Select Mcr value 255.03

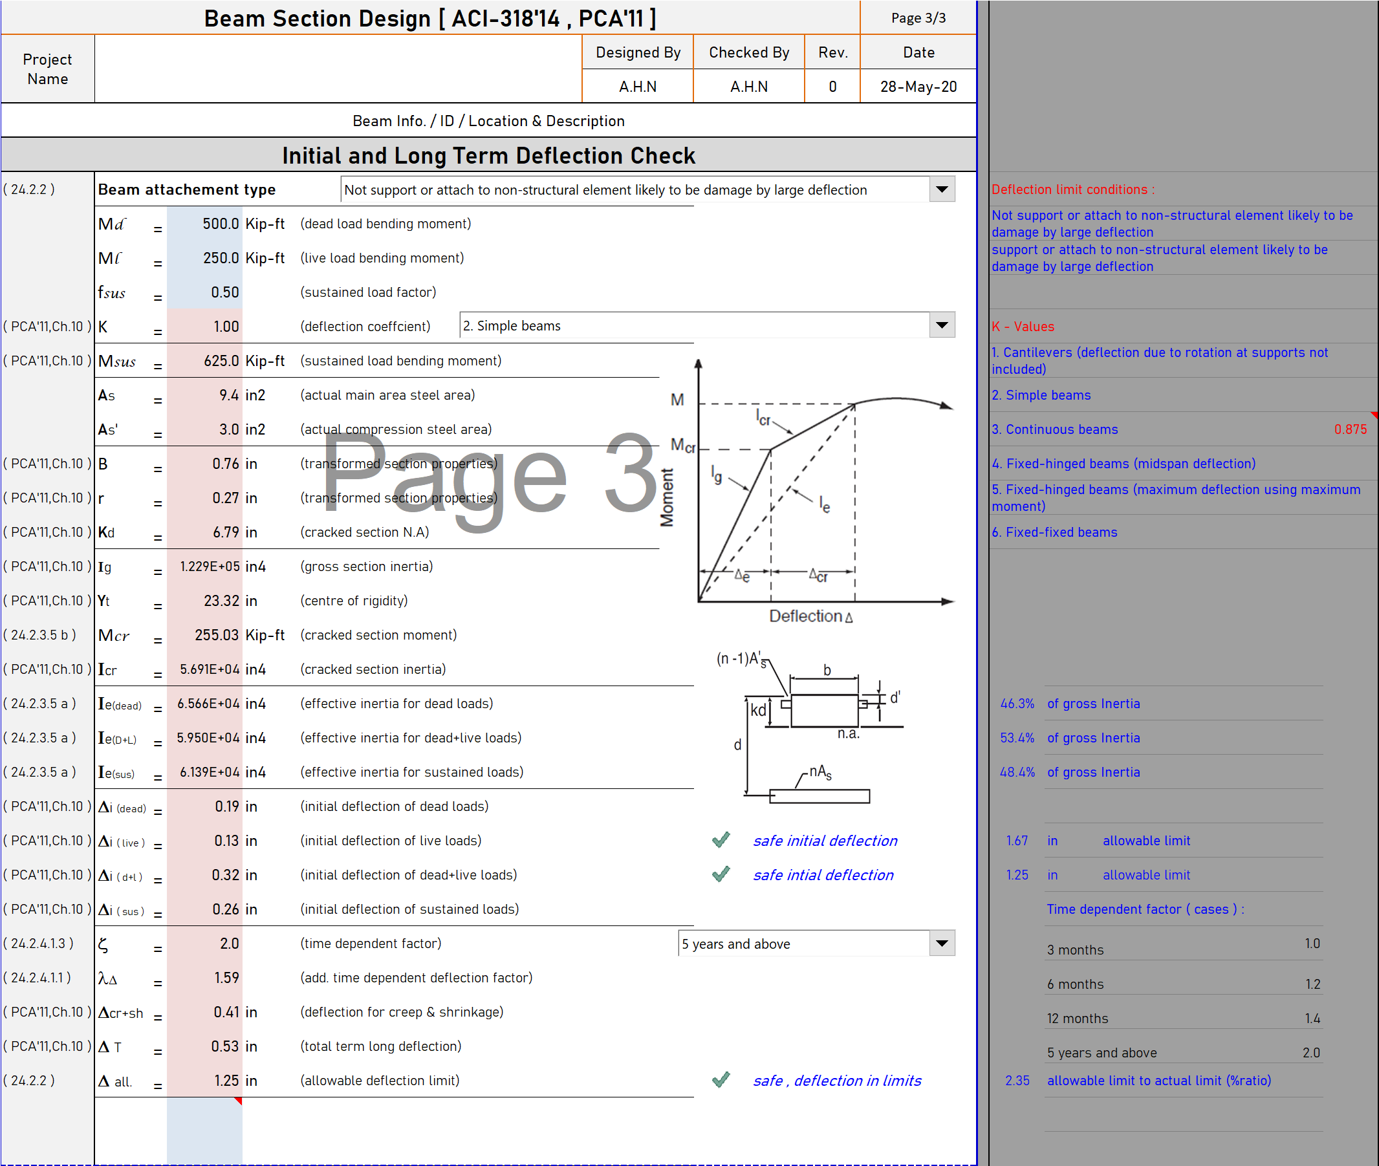204,635
